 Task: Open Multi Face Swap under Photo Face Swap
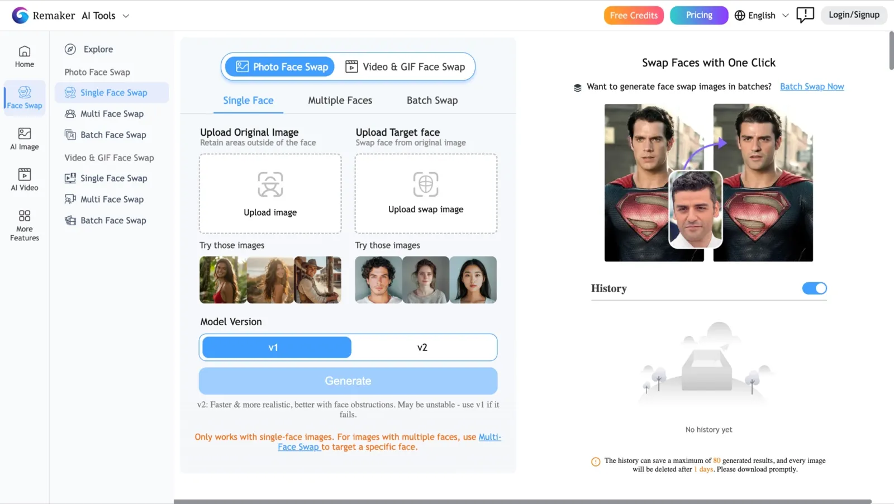click(112, 113)
